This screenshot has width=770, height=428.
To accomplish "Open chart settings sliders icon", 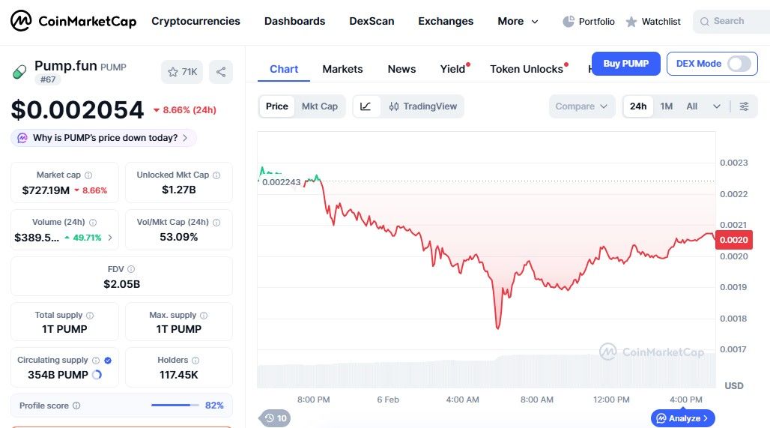I will coord(744,106).
